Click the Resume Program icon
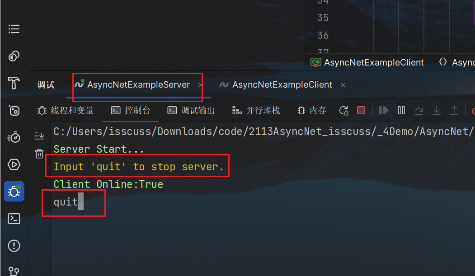Image resolution: width=475 pixels, height=276 pixels. click(383, 111)
